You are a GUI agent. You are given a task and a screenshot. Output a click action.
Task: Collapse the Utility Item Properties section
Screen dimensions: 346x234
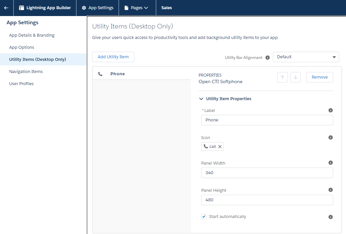click(201, 99)
